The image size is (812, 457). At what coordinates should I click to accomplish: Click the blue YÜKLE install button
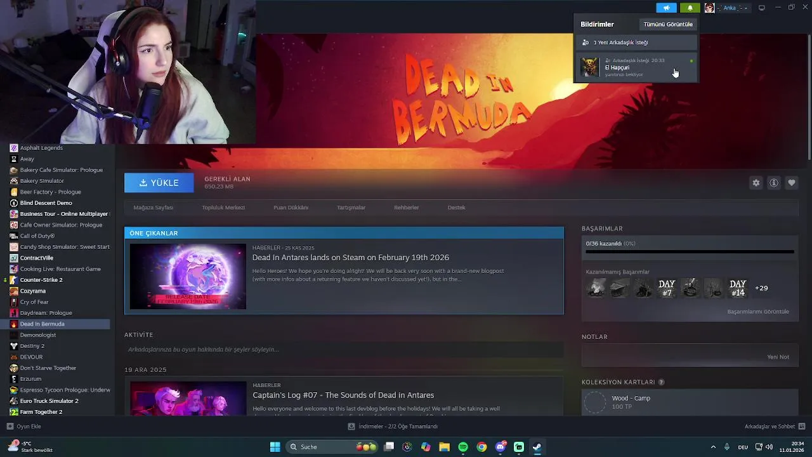159,183
